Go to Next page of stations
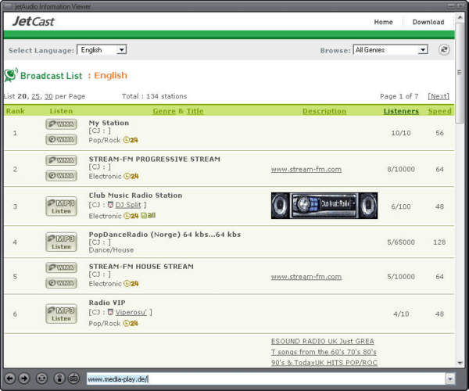The height and width of the screenshot is (391, 469). tap(439, 96)
